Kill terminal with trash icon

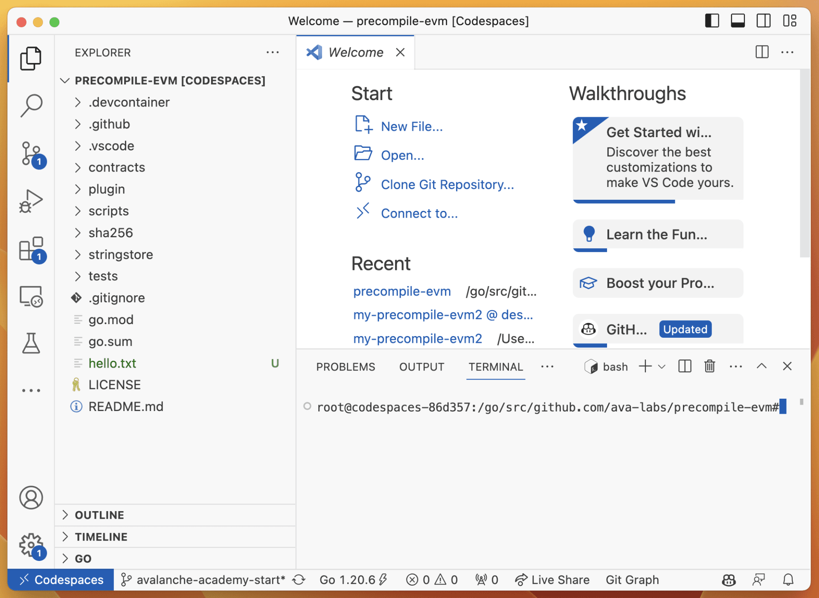(x=710, y=366)
